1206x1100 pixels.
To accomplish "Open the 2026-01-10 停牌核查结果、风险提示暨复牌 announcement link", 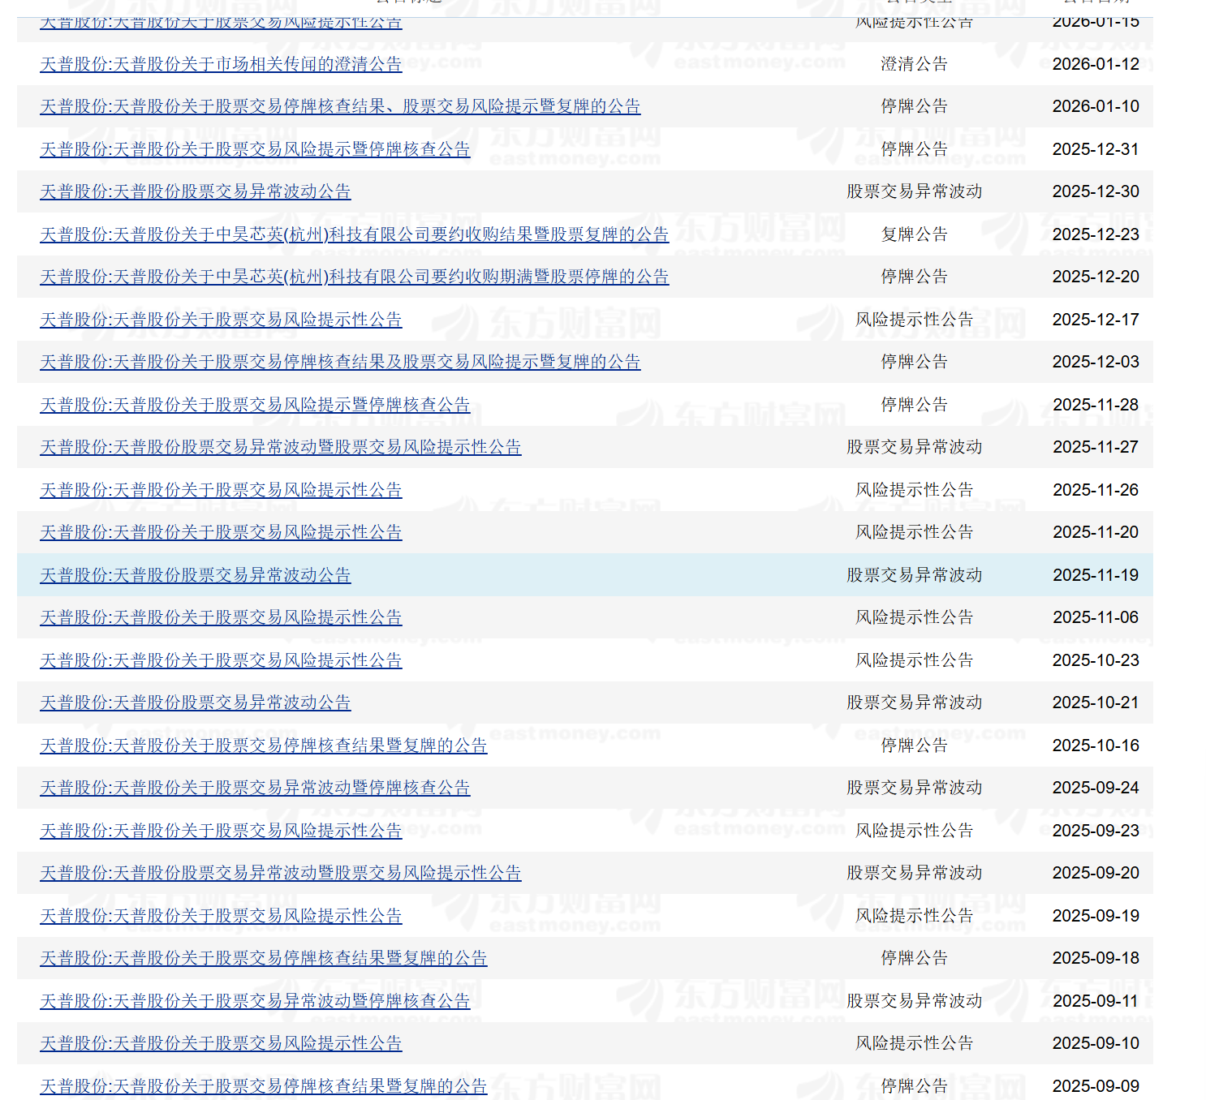I will [340, 106].
